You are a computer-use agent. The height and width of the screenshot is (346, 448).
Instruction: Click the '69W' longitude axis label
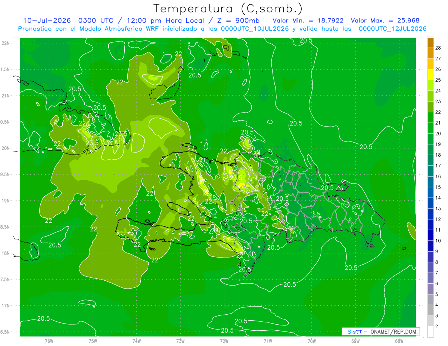[355, 341]
